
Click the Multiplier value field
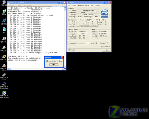click(x=82, y=34)
